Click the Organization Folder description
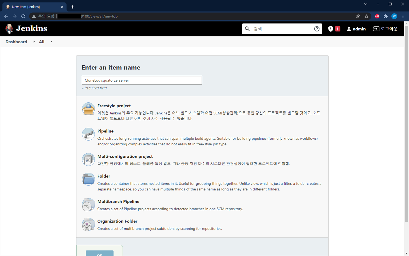 160,229
